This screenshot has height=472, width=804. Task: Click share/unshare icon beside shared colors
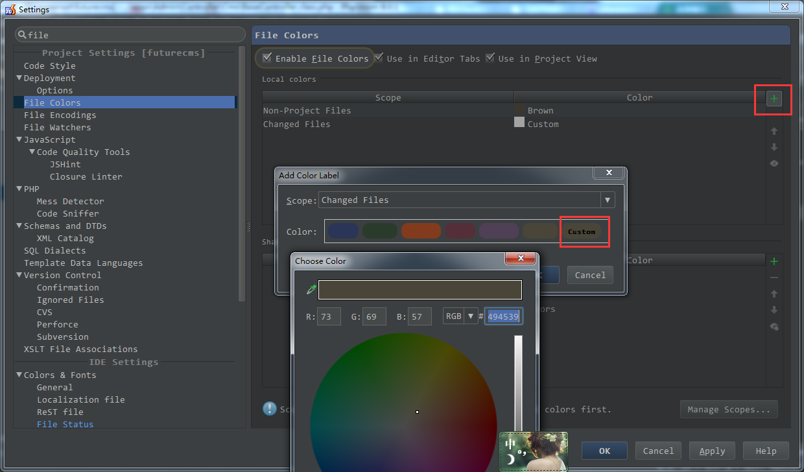(774, 327)
